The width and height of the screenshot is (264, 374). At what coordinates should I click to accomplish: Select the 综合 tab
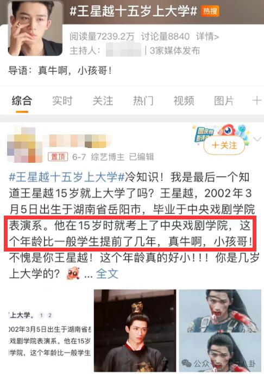coord(22,101)
